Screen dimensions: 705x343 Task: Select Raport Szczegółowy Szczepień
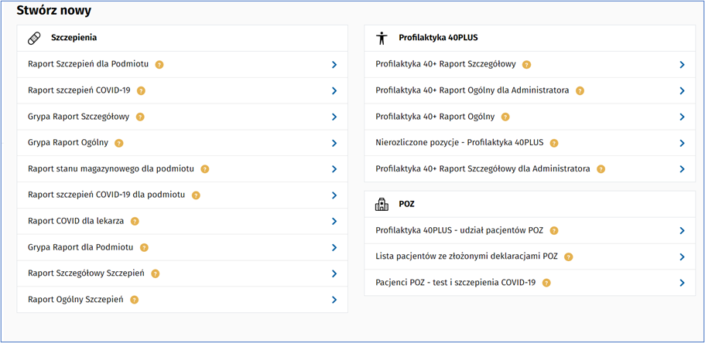click(x=87, y=273)
